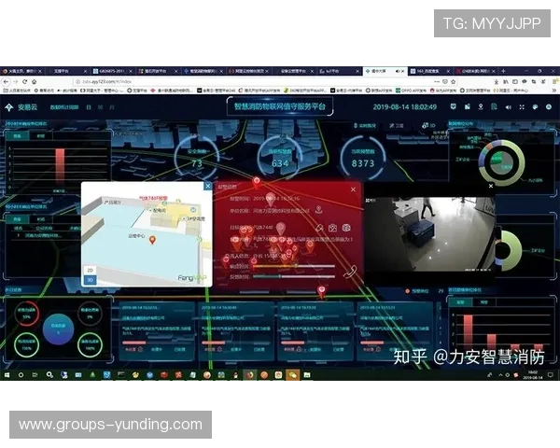Click the red alarm marker above alarm panel

click(x=257, y=182)
